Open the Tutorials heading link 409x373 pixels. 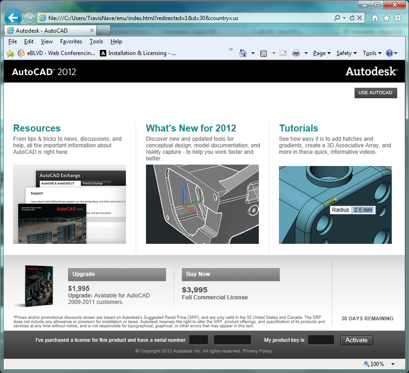click(298, 128)
